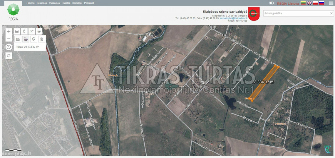Open the measurement ruler tool
Image resolution: width=335 pixels, height=158 pixels.
pyautogui.click(x=17, y=31)
